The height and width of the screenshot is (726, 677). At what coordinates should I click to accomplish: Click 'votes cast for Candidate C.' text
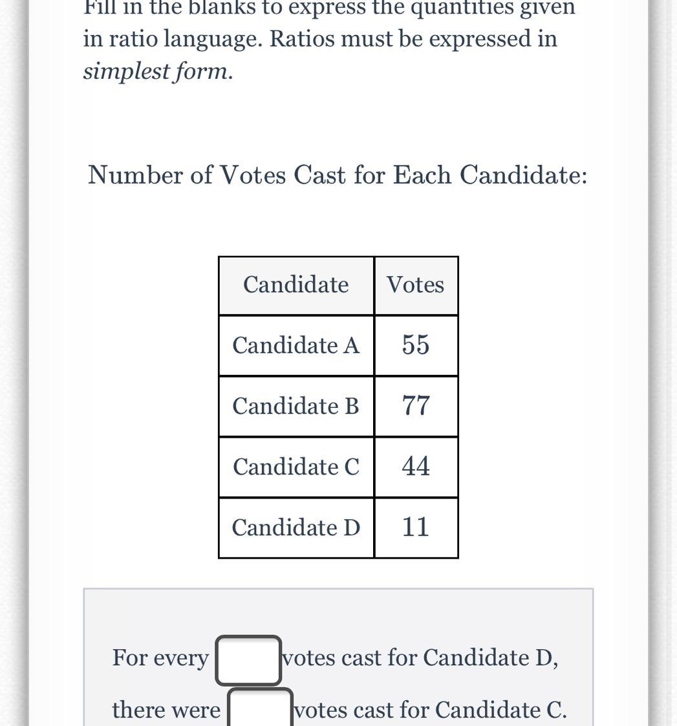point(431,710)
